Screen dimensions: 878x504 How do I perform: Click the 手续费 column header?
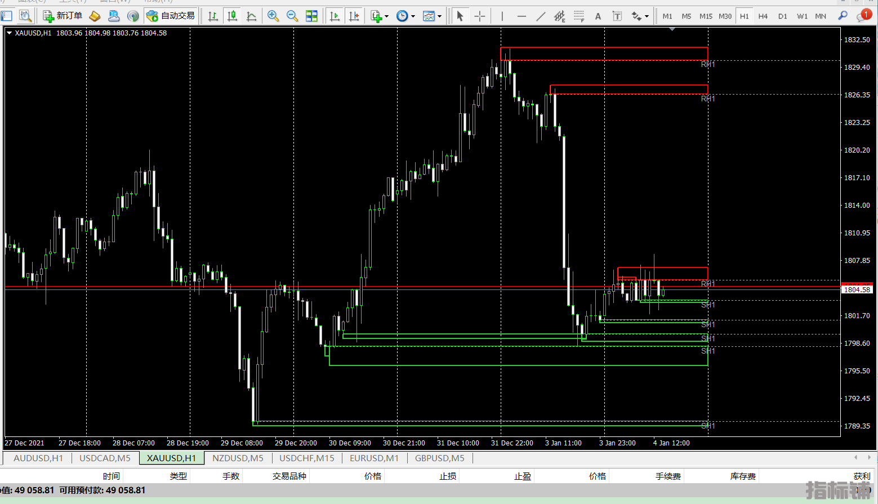[x=668, y=476]
